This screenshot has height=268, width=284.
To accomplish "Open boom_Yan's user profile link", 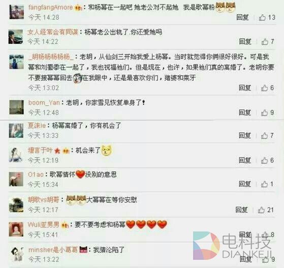I will click(44, 103).
